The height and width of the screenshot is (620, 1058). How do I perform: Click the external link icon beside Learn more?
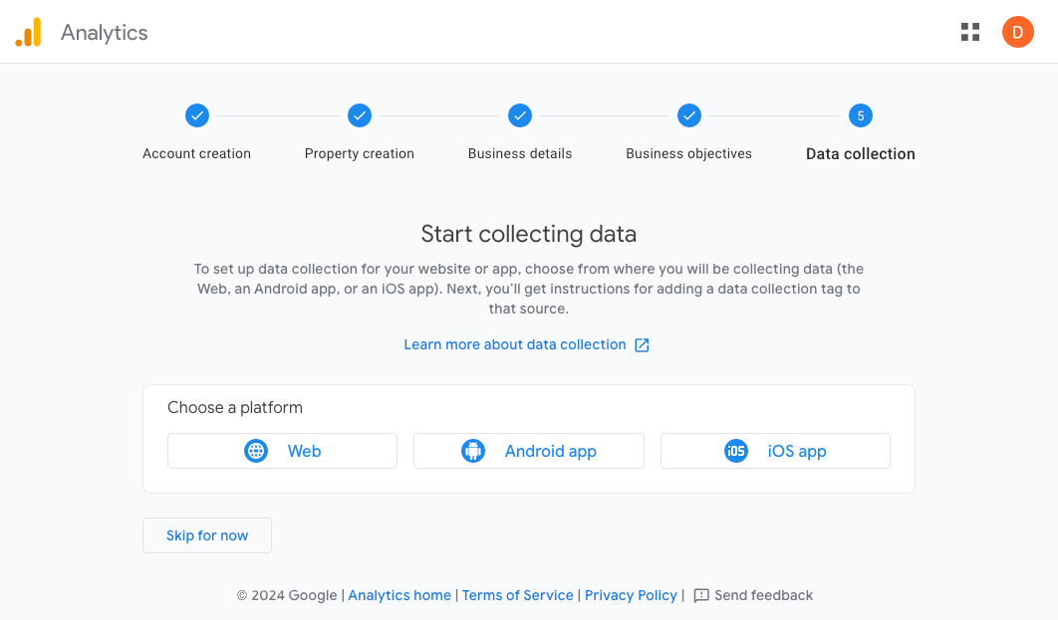click(x=642, y=345)
